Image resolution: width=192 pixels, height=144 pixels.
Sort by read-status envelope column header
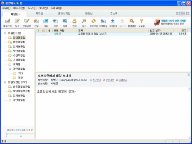[x=44, y=31]
